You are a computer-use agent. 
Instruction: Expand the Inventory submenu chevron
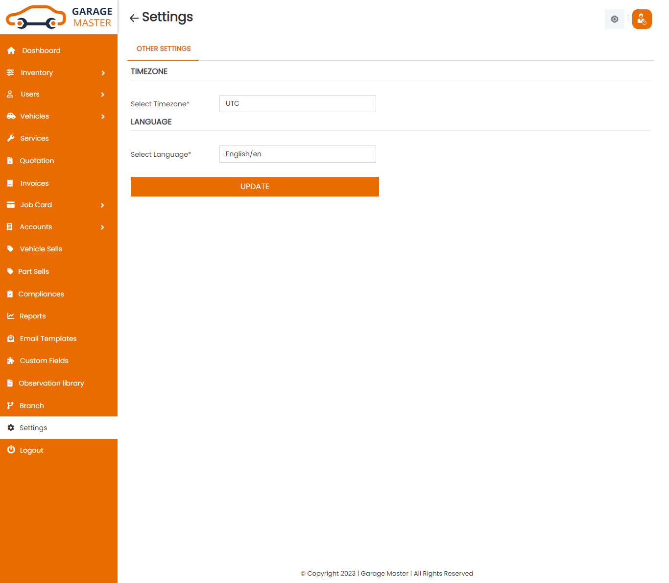click(103, 73)
